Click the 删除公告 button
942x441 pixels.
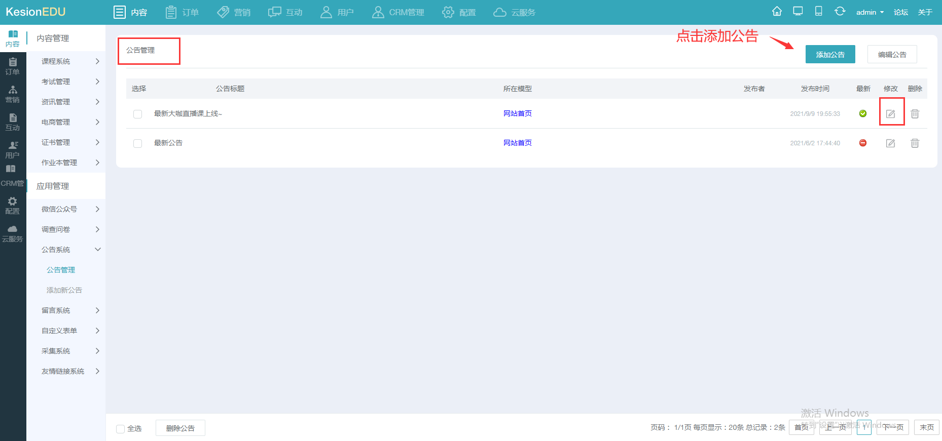(180, 428)
